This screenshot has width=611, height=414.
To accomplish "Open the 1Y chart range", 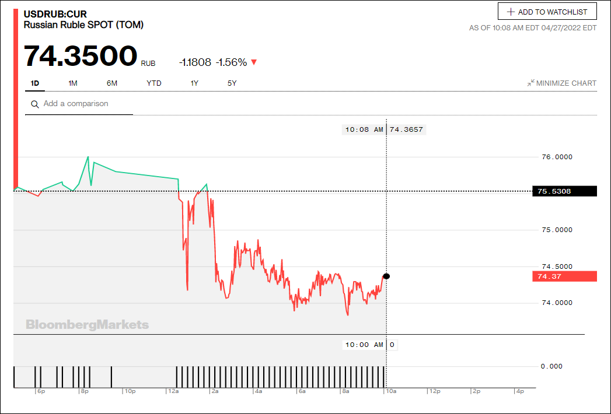I will pyautogui.click(x=194, y=83).
